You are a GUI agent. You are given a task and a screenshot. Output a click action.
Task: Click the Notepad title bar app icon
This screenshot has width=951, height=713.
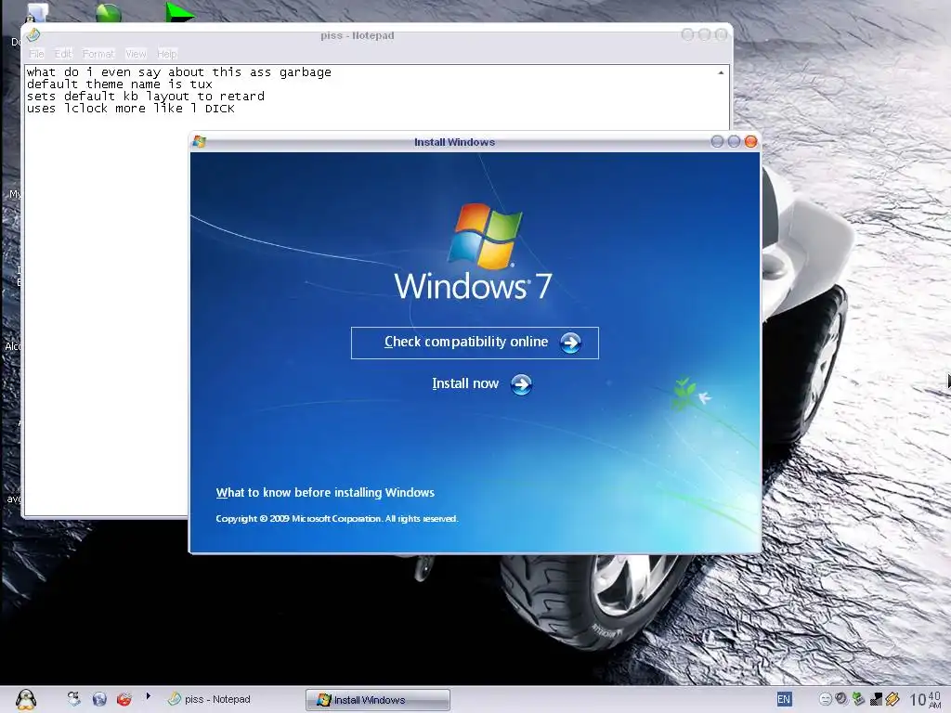33,35
